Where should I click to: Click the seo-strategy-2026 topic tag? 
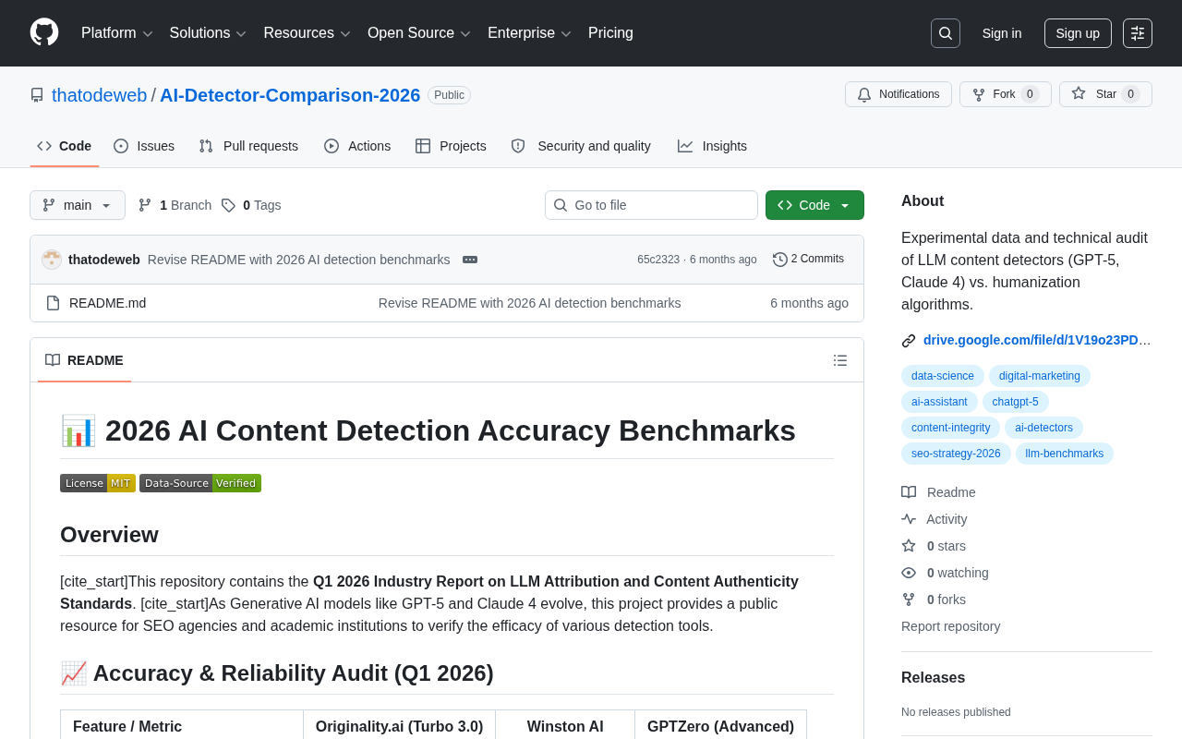956,454
